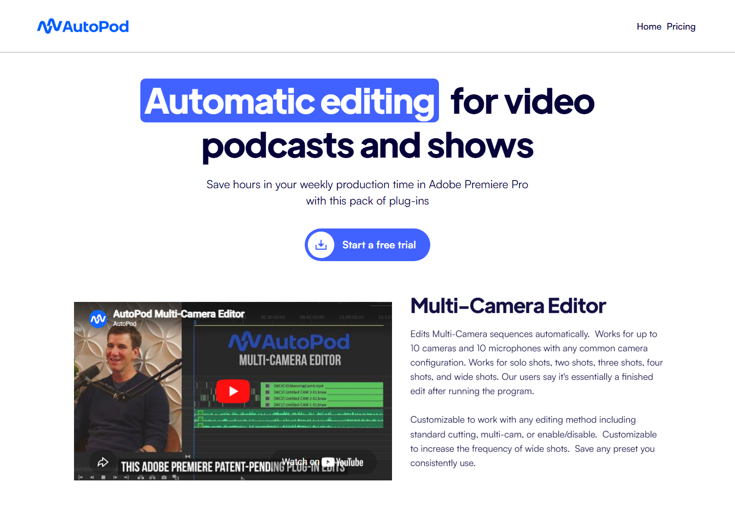
Task: Click the 'Edits Multi-Camera sequences automatically' paragraph
Action: tap(536, 363)
